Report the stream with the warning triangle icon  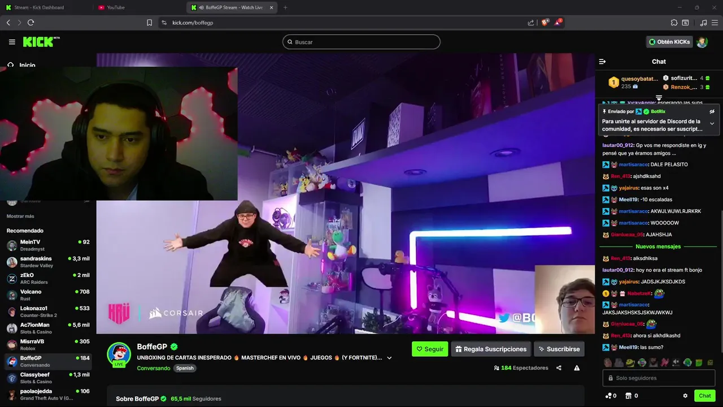(577, 368)
